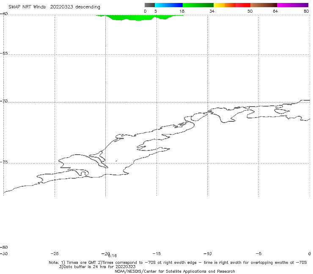Click the gray segment of the wind color bar
Screen dimensions: 313x274
click(149, 5)
